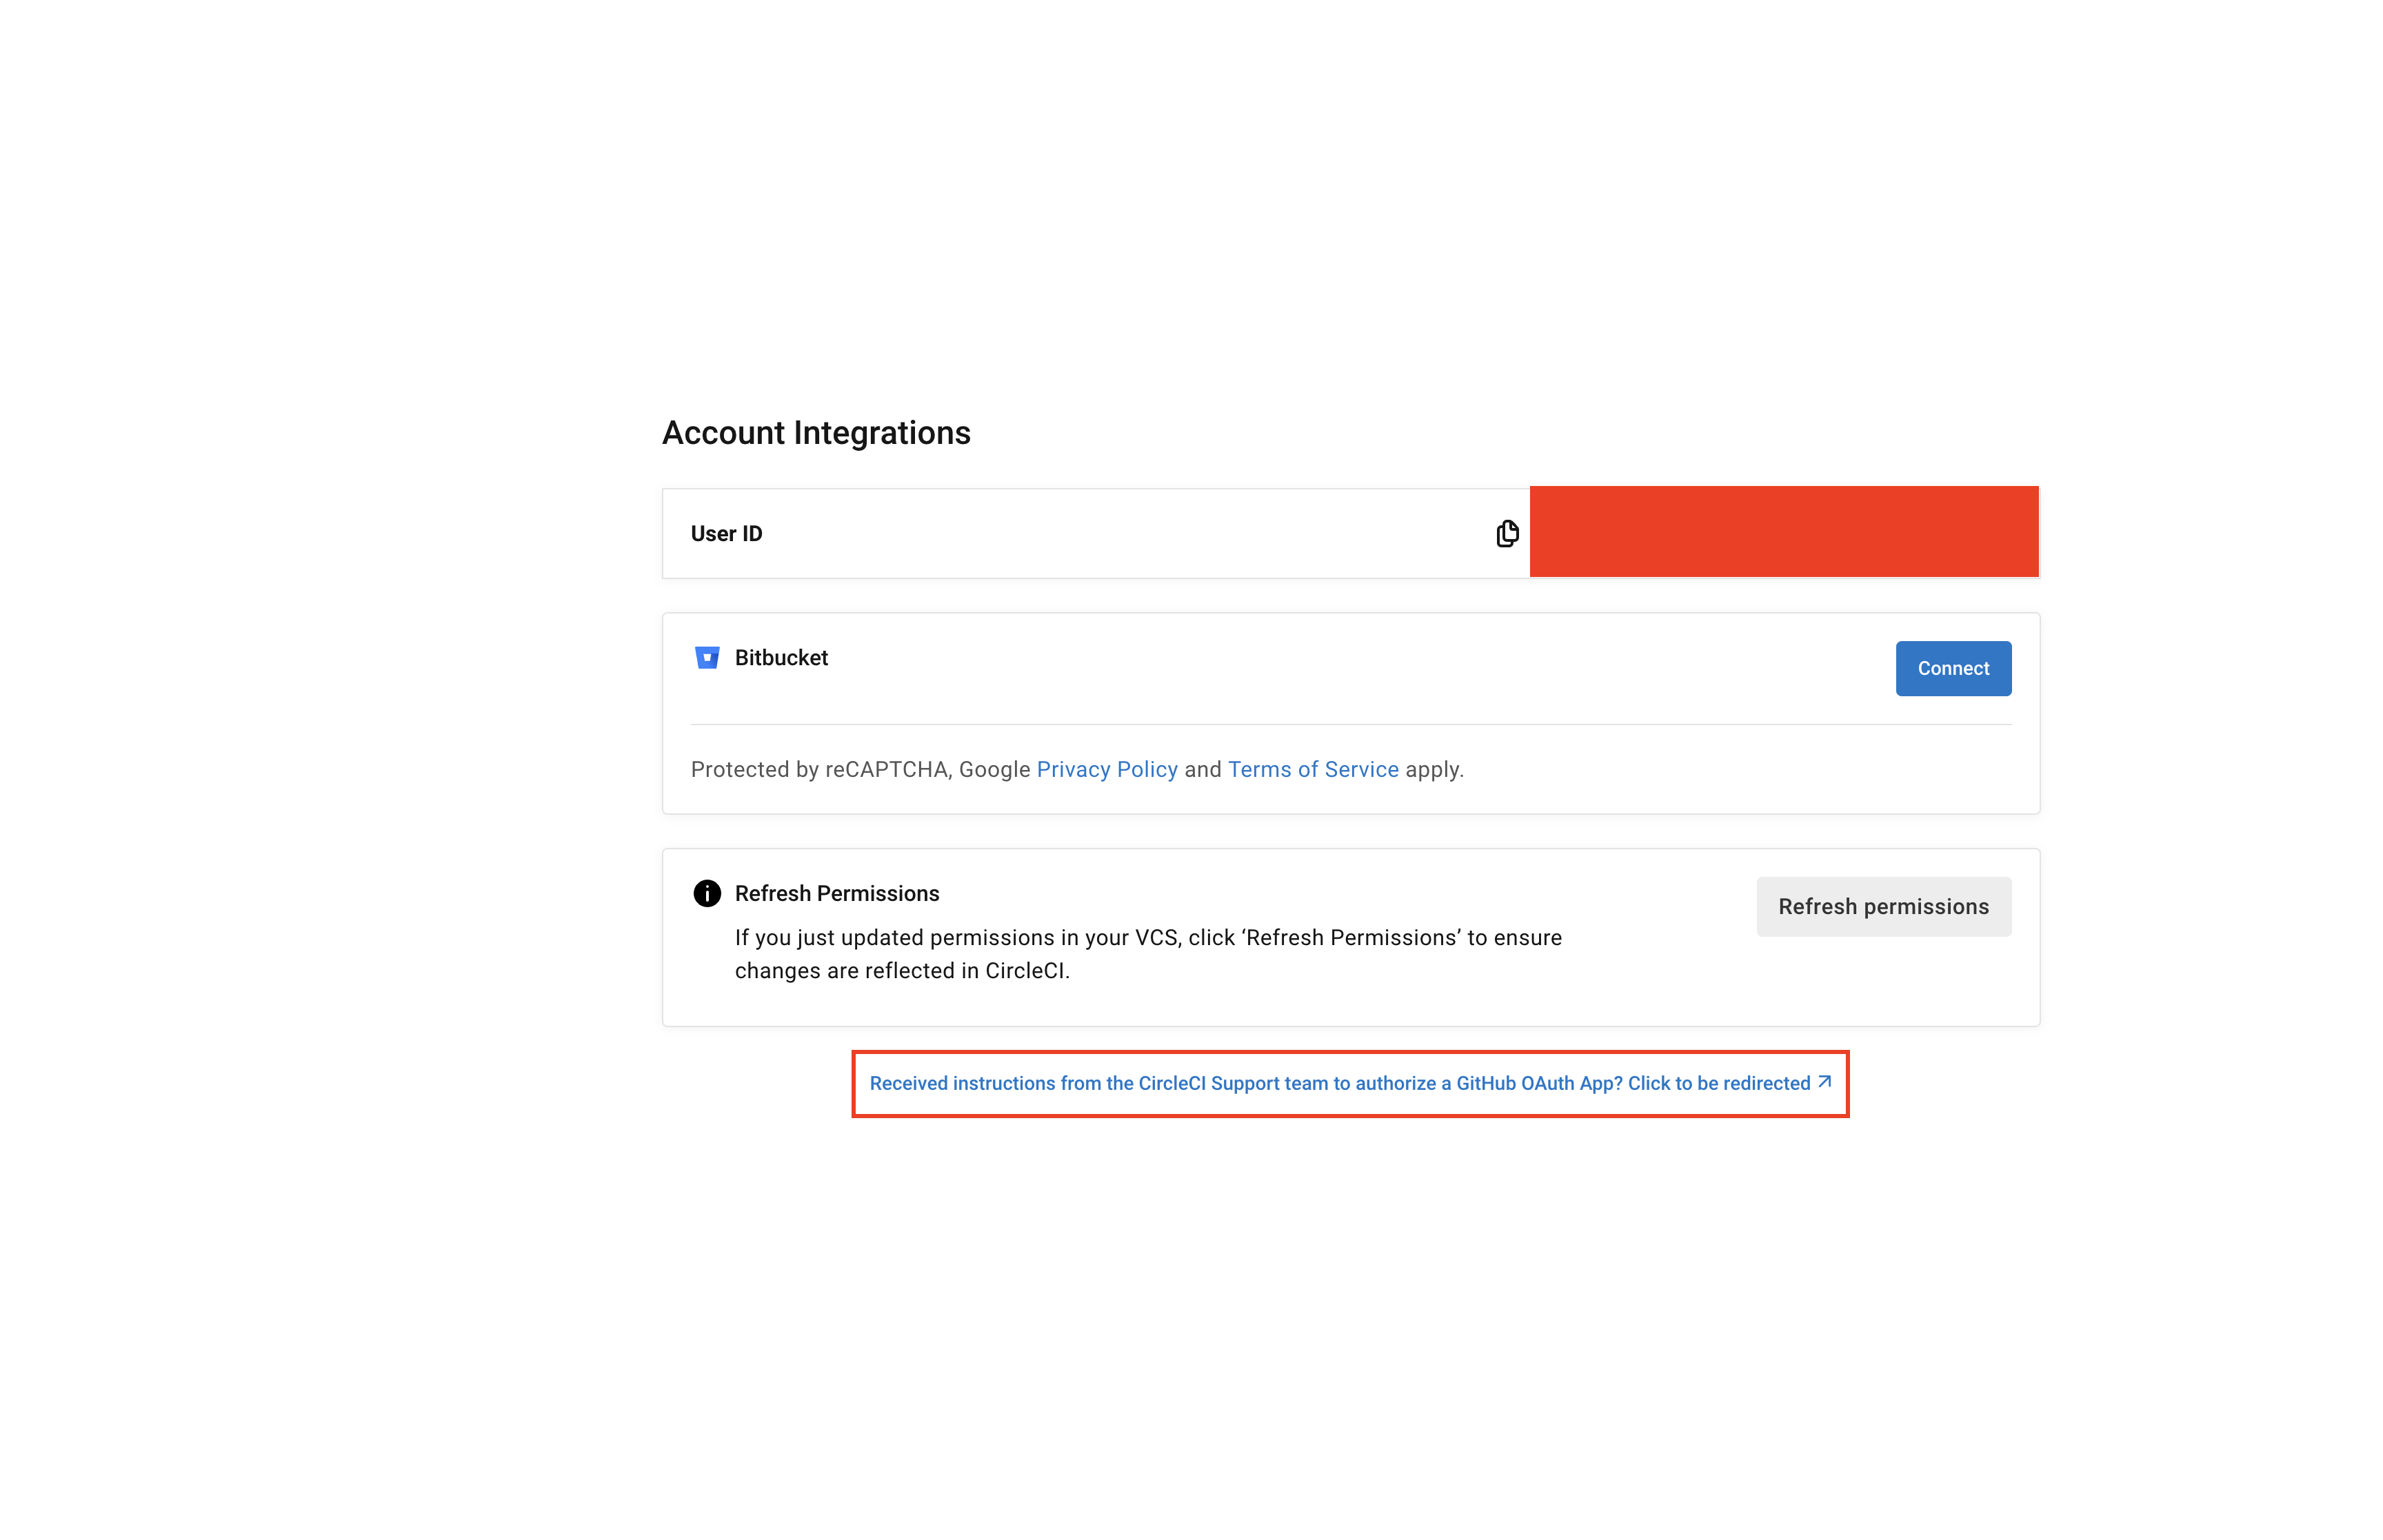Click the User ID label
The image size is (2383, 1540).
point(726,533)
